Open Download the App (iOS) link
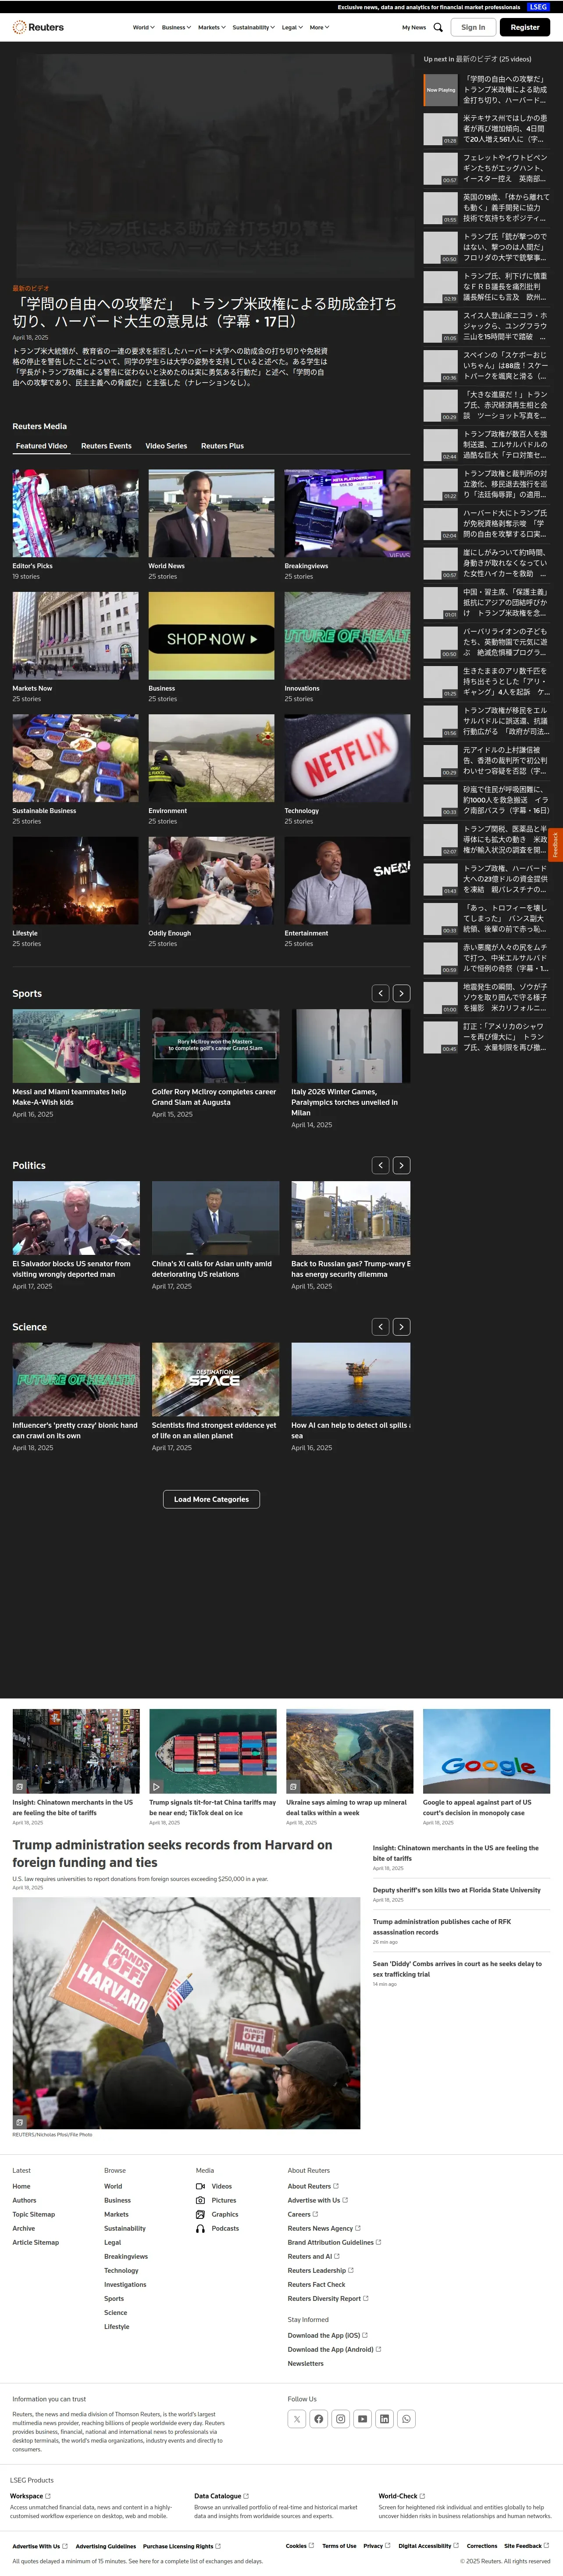Image resolution: width=563 pixels, height=2576 pixels. pyautogui.click(x=327, y=2335)
